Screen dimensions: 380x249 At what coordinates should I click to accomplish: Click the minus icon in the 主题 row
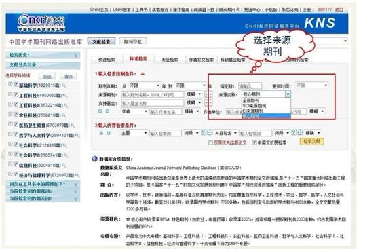109,133
